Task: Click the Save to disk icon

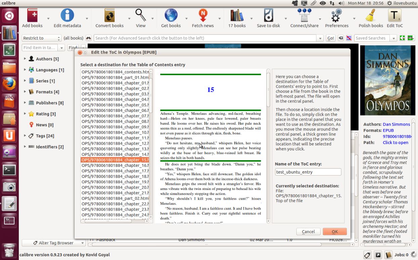Action: click(x=268, y=15)
